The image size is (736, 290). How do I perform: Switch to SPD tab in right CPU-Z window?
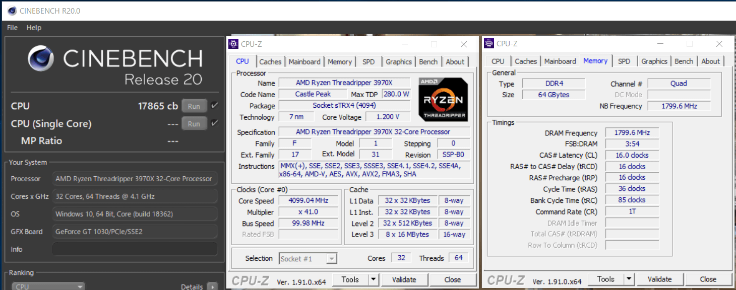tap(624, 61)
